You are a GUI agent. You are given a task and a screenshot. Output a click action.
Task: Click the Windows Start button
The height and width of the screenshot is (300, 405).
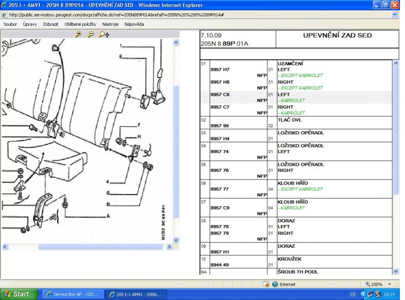pos(17,294)
